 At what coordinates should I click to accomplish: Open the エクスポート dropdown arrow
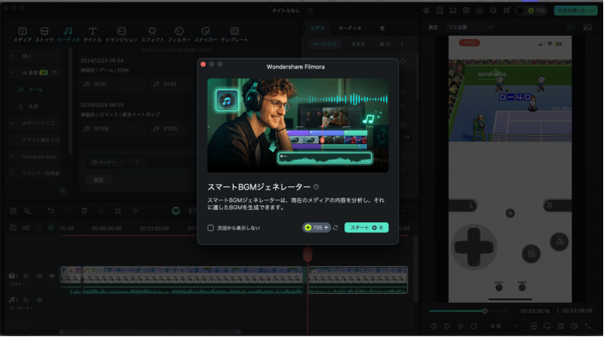click(x=592, y=11)
